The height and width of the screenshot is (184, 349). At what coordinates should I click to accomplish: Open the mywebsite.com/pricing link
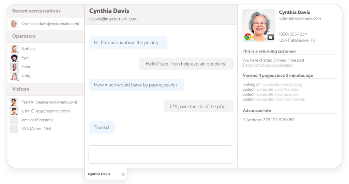(x=281, y=84)
